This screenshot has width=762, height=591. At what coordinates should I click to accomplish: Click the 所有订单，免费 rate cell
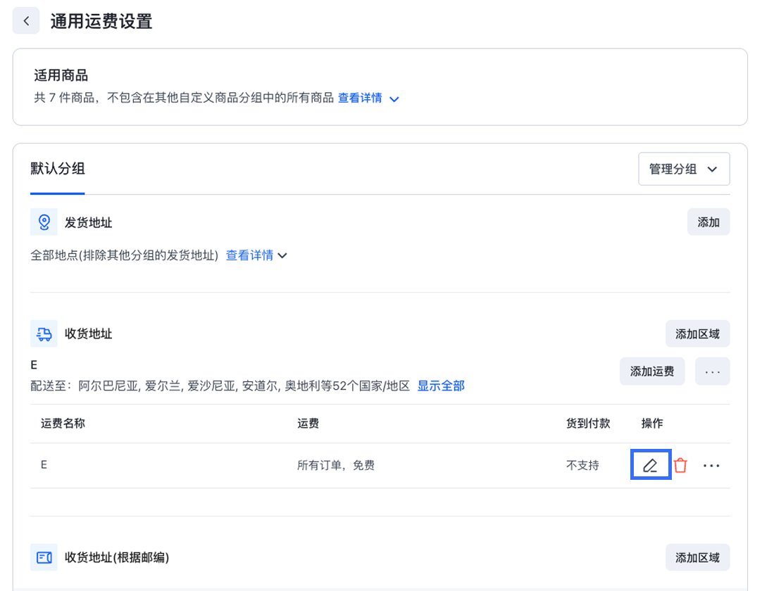tap(336, 465)
